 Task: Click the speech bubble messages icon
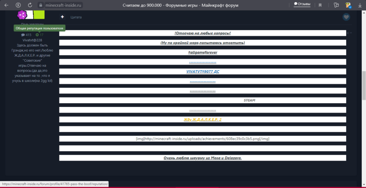point(23,35)
